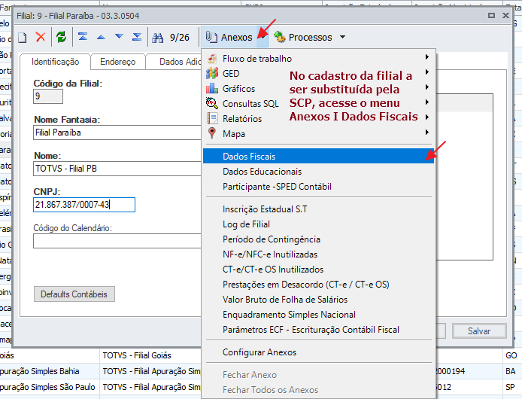
Task: Select Dados Educacionais menu item
Action: click(x=318, y=172)
